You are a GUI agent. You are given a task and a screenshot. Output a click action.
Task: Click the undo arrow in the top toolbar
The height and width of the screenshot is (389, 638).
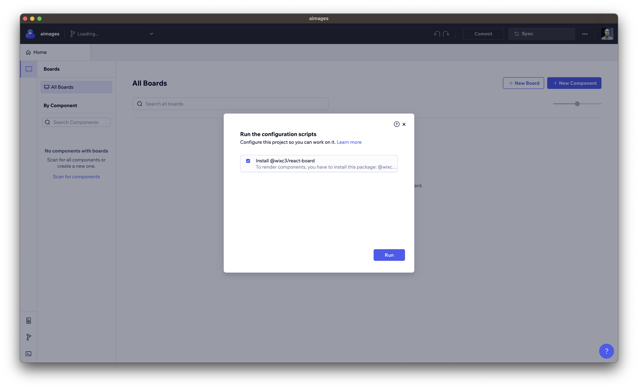tap(437, 33)
